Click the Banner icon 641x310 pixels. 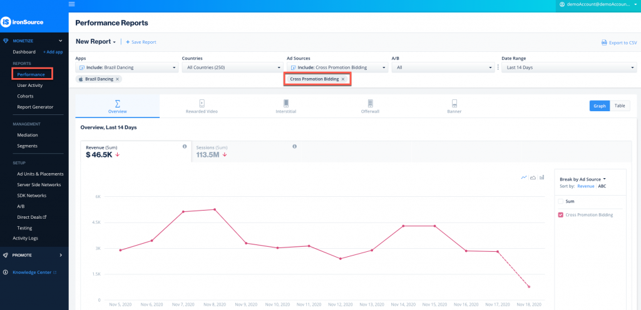tap(454, 103)
